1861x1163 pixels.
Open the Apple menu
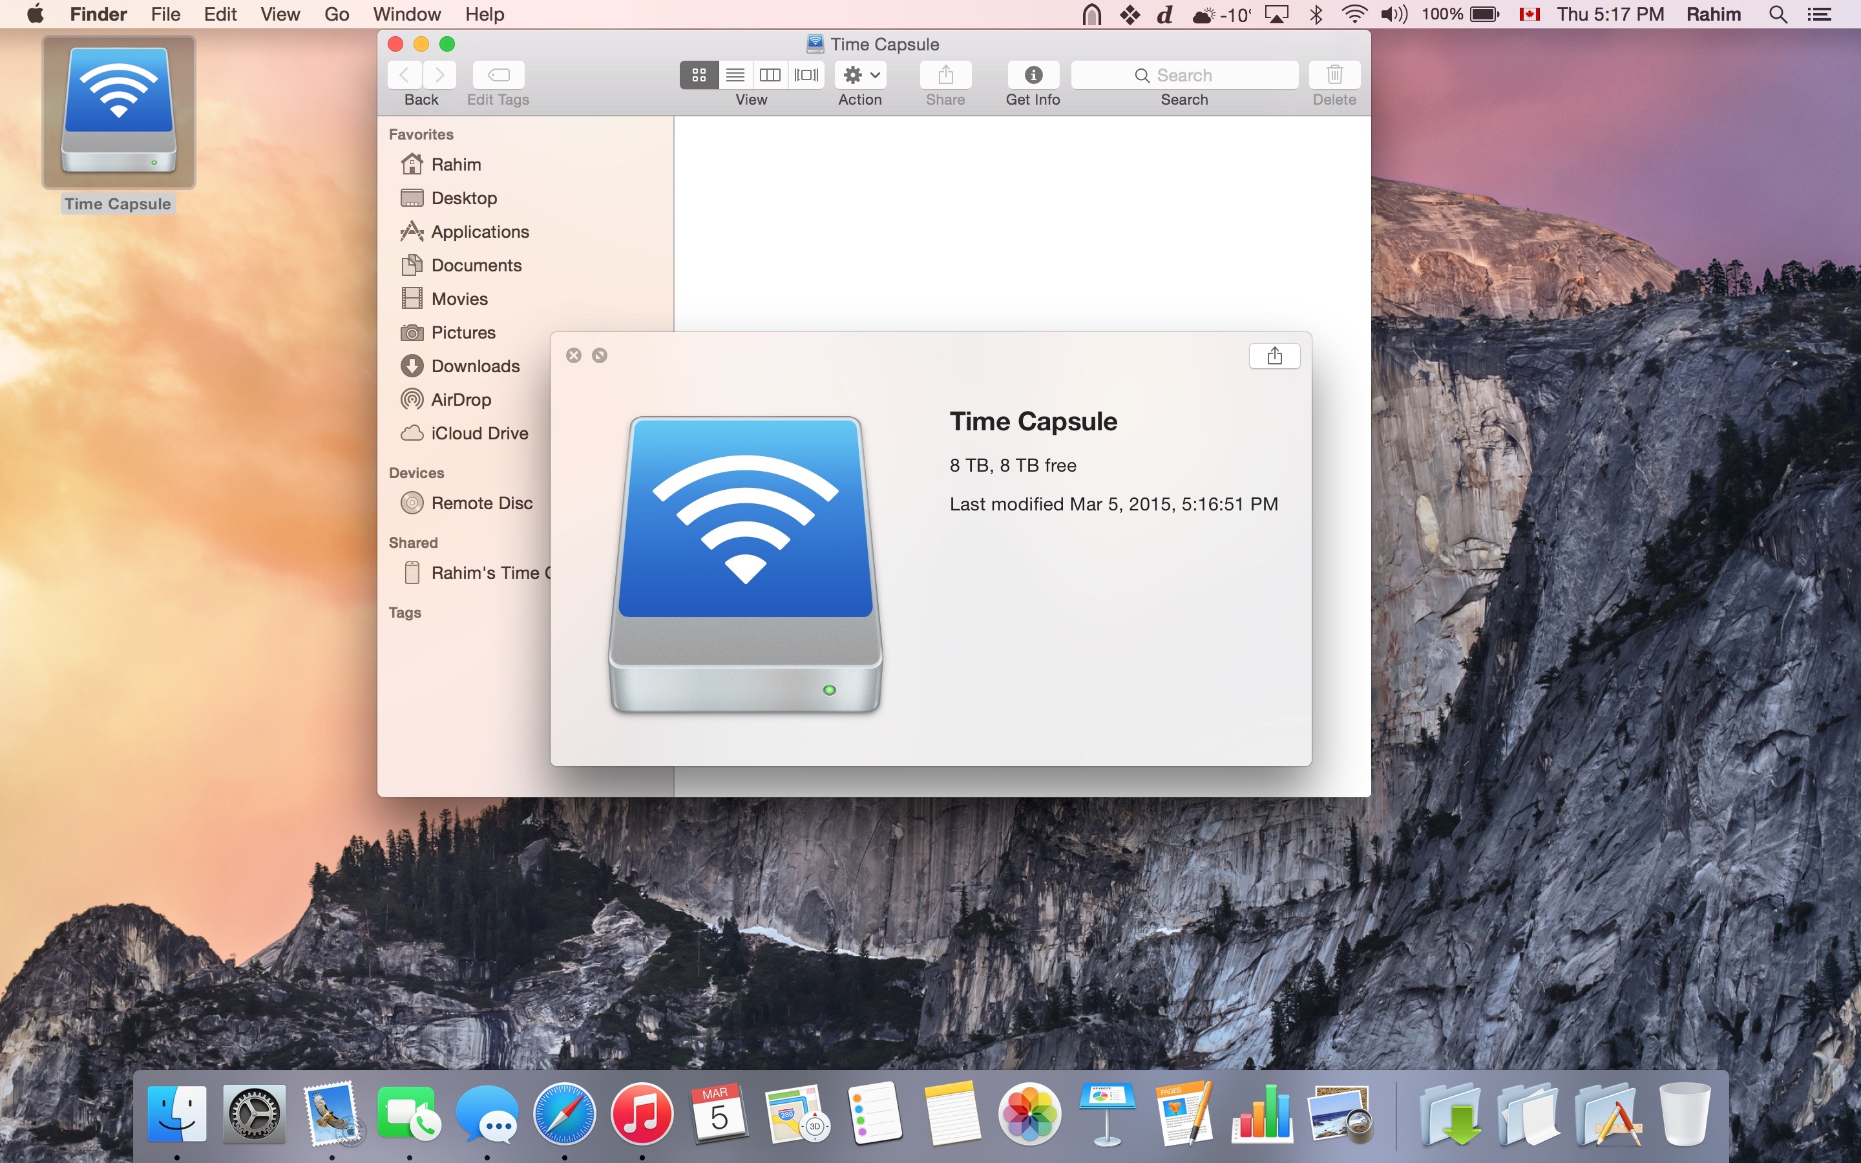coord(35,14)
